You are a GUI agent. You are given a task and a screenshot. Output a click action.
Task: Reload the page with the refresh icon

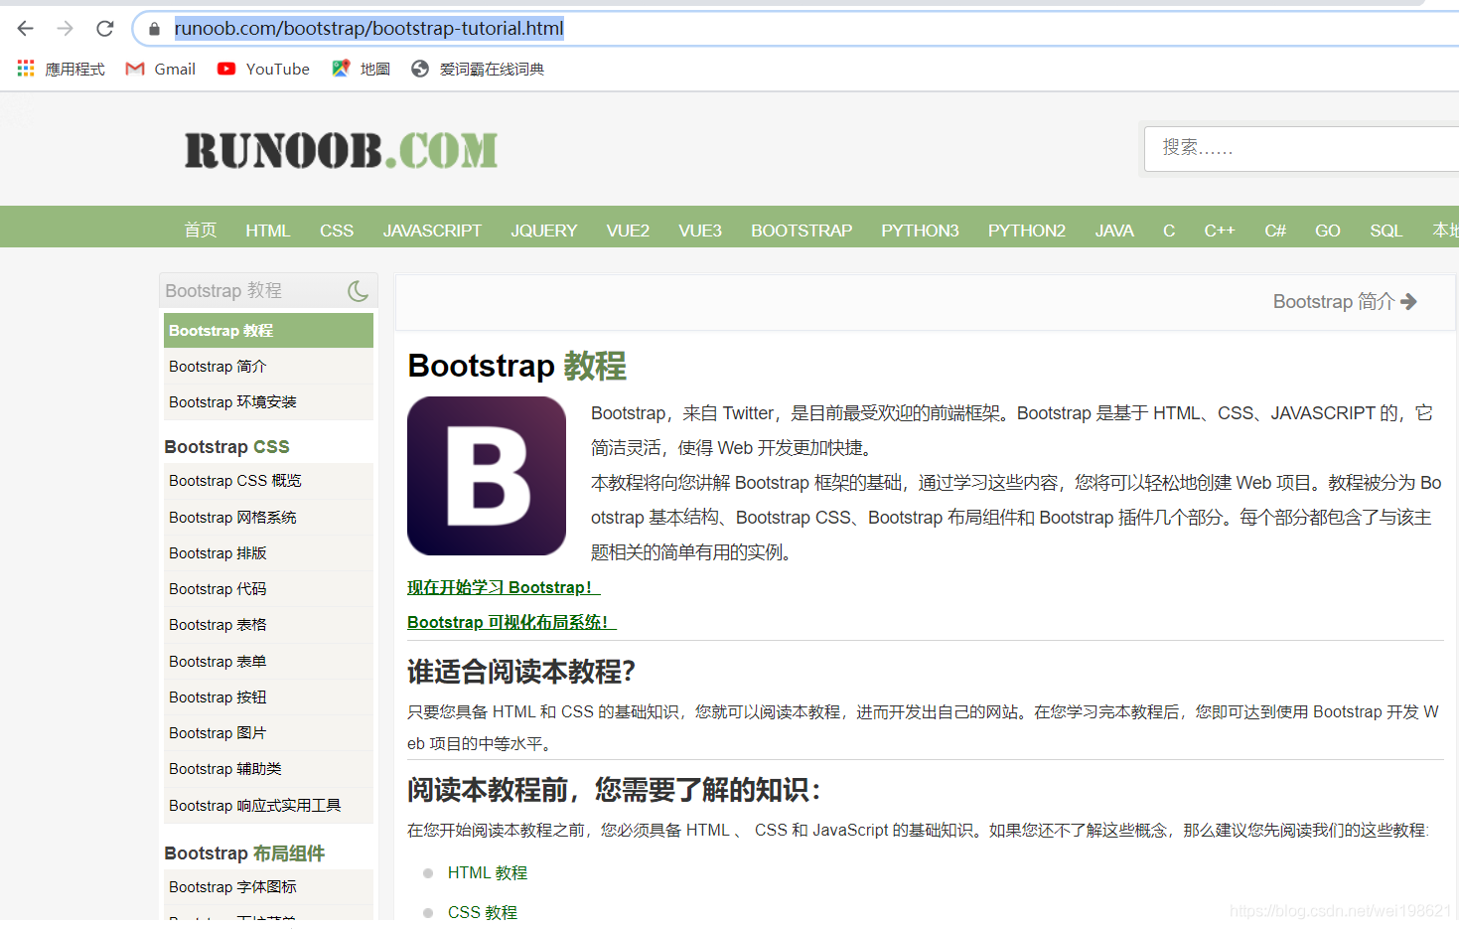105,29
